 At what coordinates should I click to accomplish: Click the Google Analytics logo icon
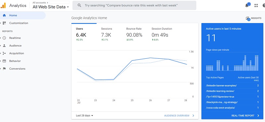point(3,5)
